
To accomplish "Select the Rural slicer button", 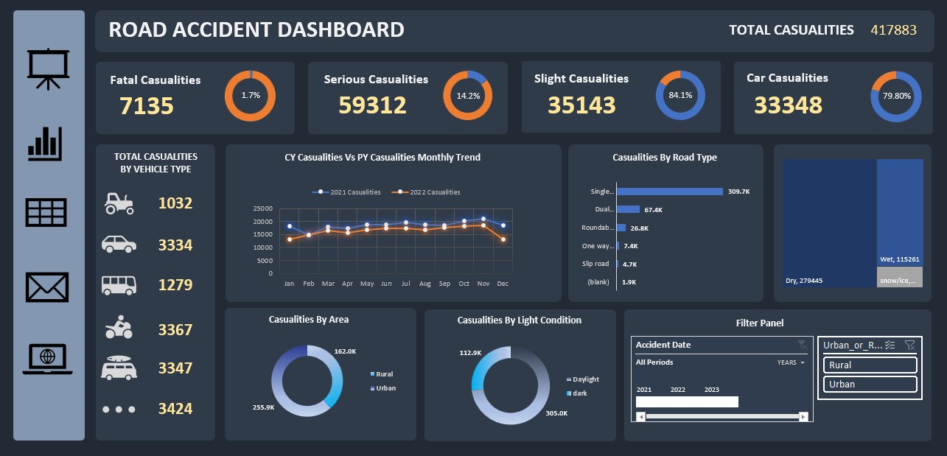I will [x=870, y=365].
